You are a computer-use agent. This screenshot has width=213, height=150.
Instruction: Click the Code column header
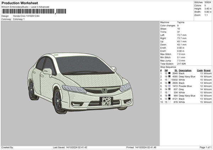(x=200, y=70)
